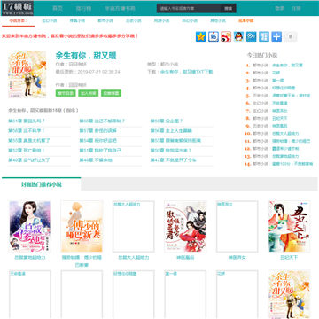Share using the QQ penguin icon
The width and height of the screenshot is (319, 319).
coord(238,36)
